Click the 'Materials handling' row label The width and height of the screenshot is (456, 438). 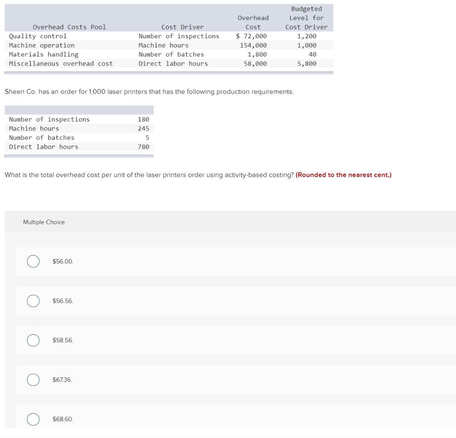(44, 54)
